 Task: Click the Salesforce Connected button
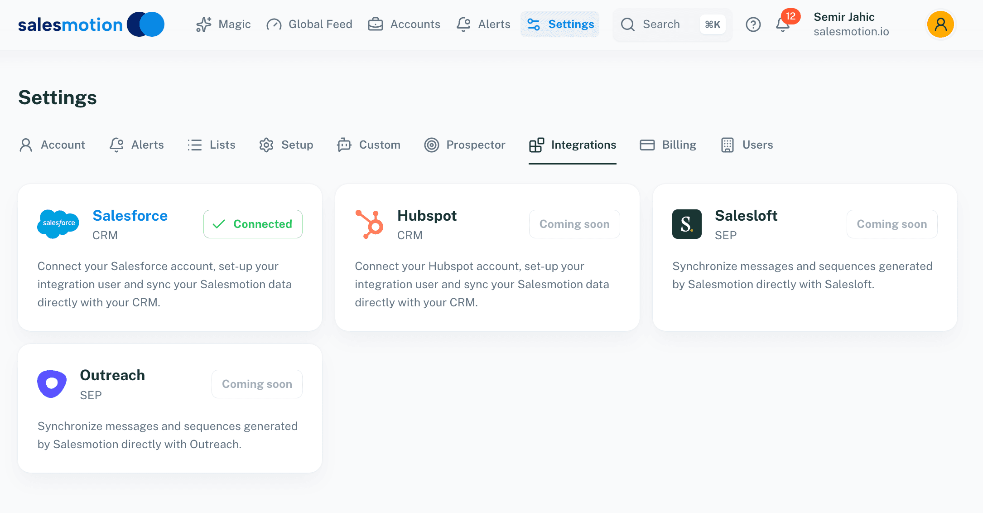tap(253, 224)
